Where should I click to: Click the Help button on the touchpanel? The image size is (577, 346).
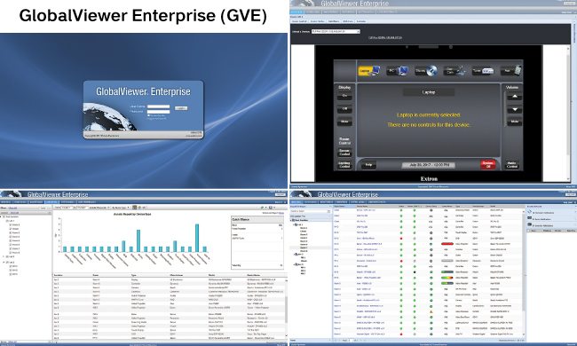coord(368,165)
